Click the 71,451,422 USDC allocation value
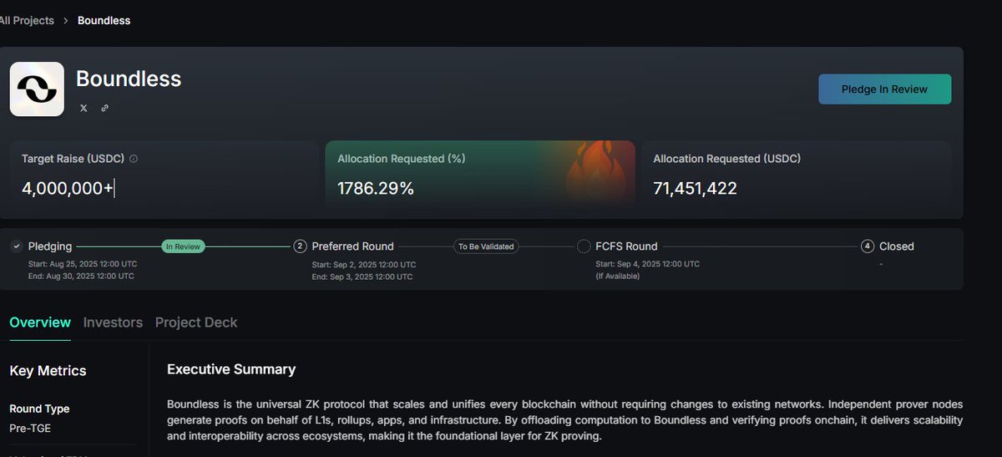Image resolution: width=1002 pixels, height=457 pixels. tap(695, 189)
